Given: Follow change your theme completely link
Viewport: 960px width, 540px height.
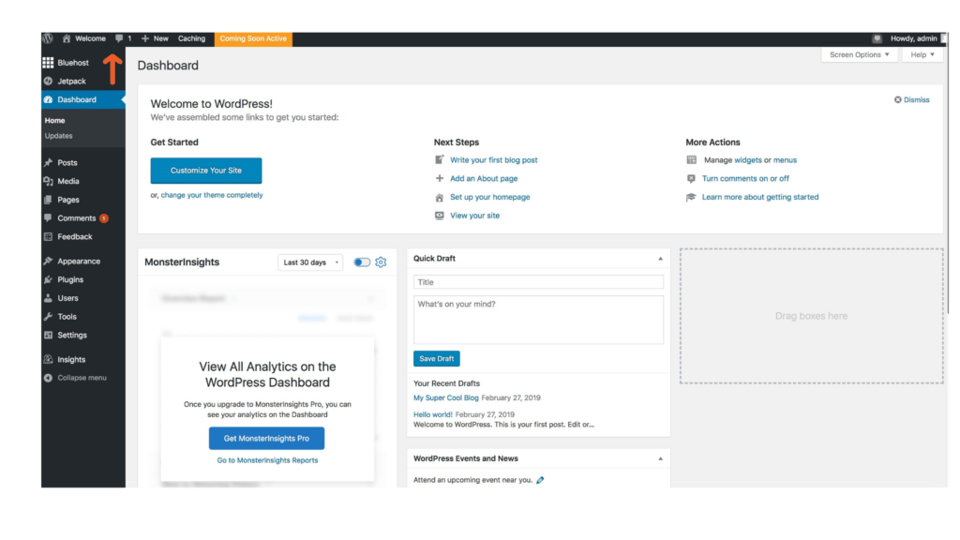Looking at the screenshot, I should [212, 195].
